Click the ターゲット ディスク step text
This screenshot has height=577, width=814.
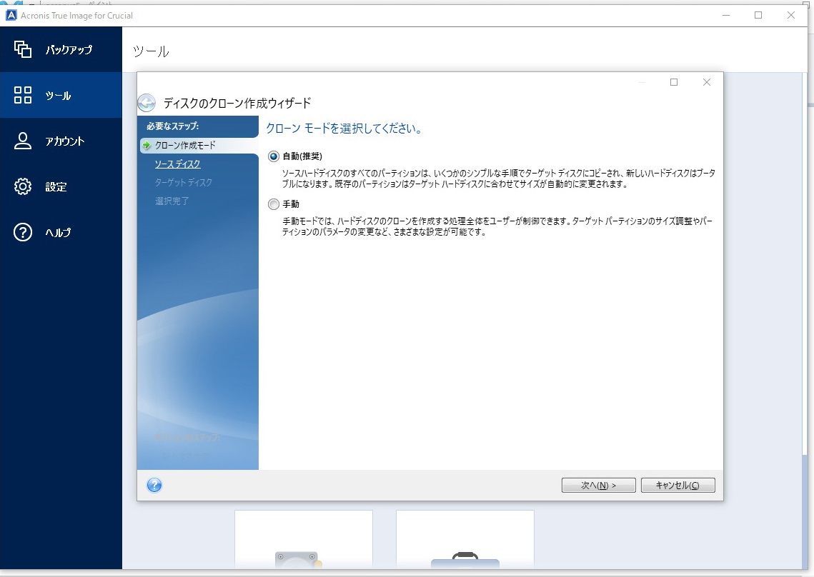pos(183,183)
